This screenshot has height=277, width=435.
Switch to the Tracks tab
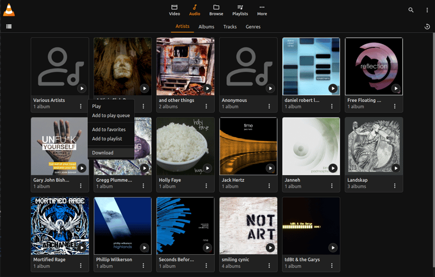(x=230, y=27)
